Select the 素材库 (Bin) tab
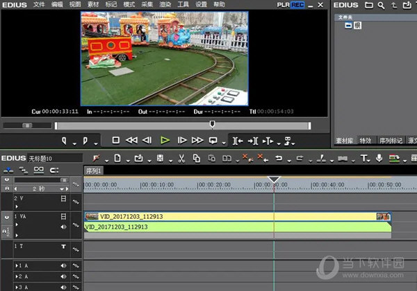The image size is (417, 291). pos(344,141)
